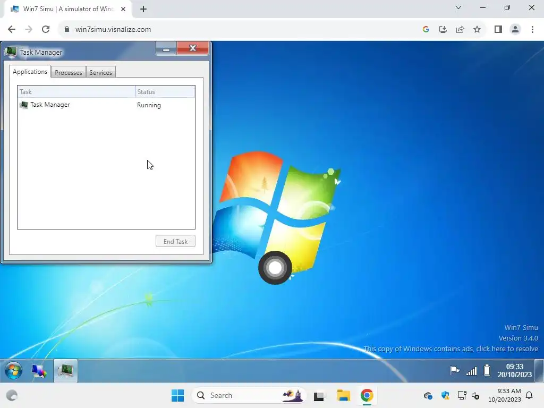Open the widgets icon at taskbar left
The width and height of the screenshot is (544, 408).
(x=12, y=395)
